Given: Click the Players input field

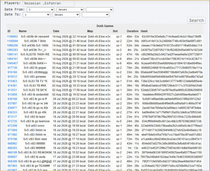Looking at the screenshot, I should tap(48, 3).
